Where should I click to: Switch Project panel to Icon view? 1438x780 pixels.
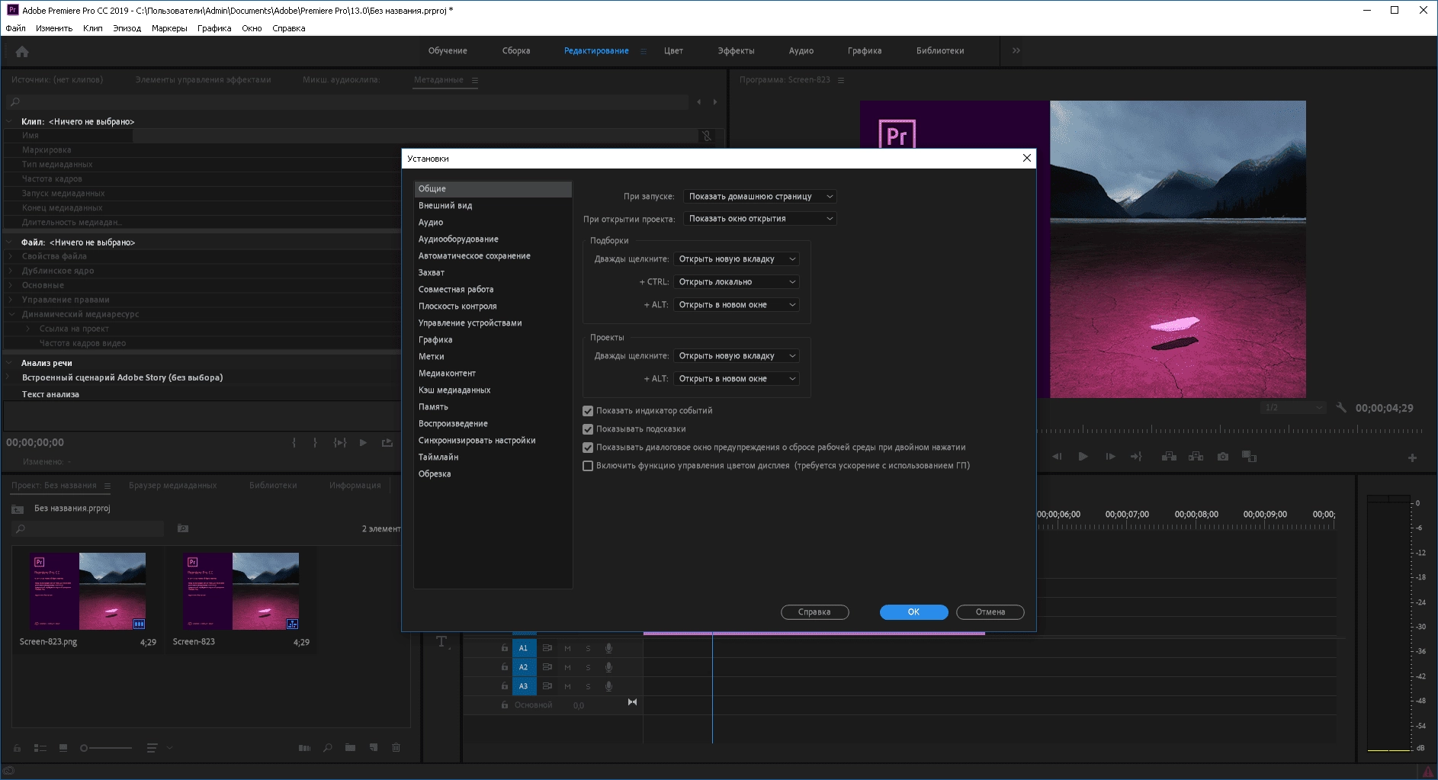63,748
